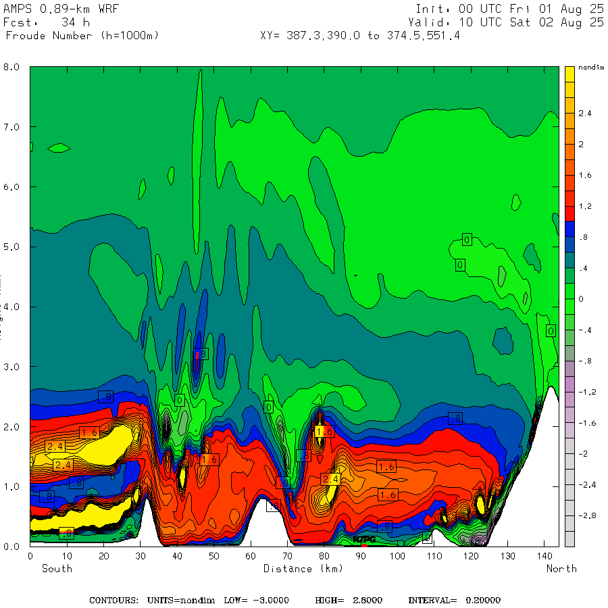
Task: Click the 'South' axis end label
Action: click(57, 568)
